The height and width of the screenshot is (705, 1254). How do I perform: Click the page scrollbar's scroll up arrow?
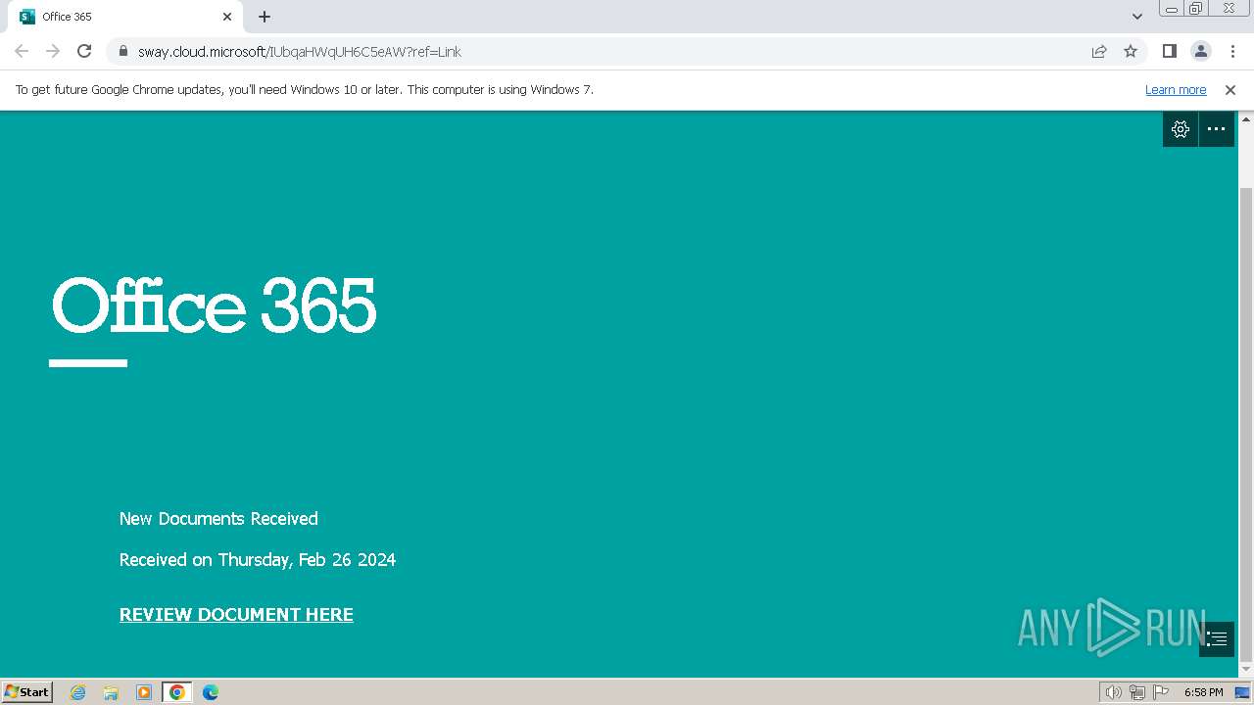(1246, 118)
